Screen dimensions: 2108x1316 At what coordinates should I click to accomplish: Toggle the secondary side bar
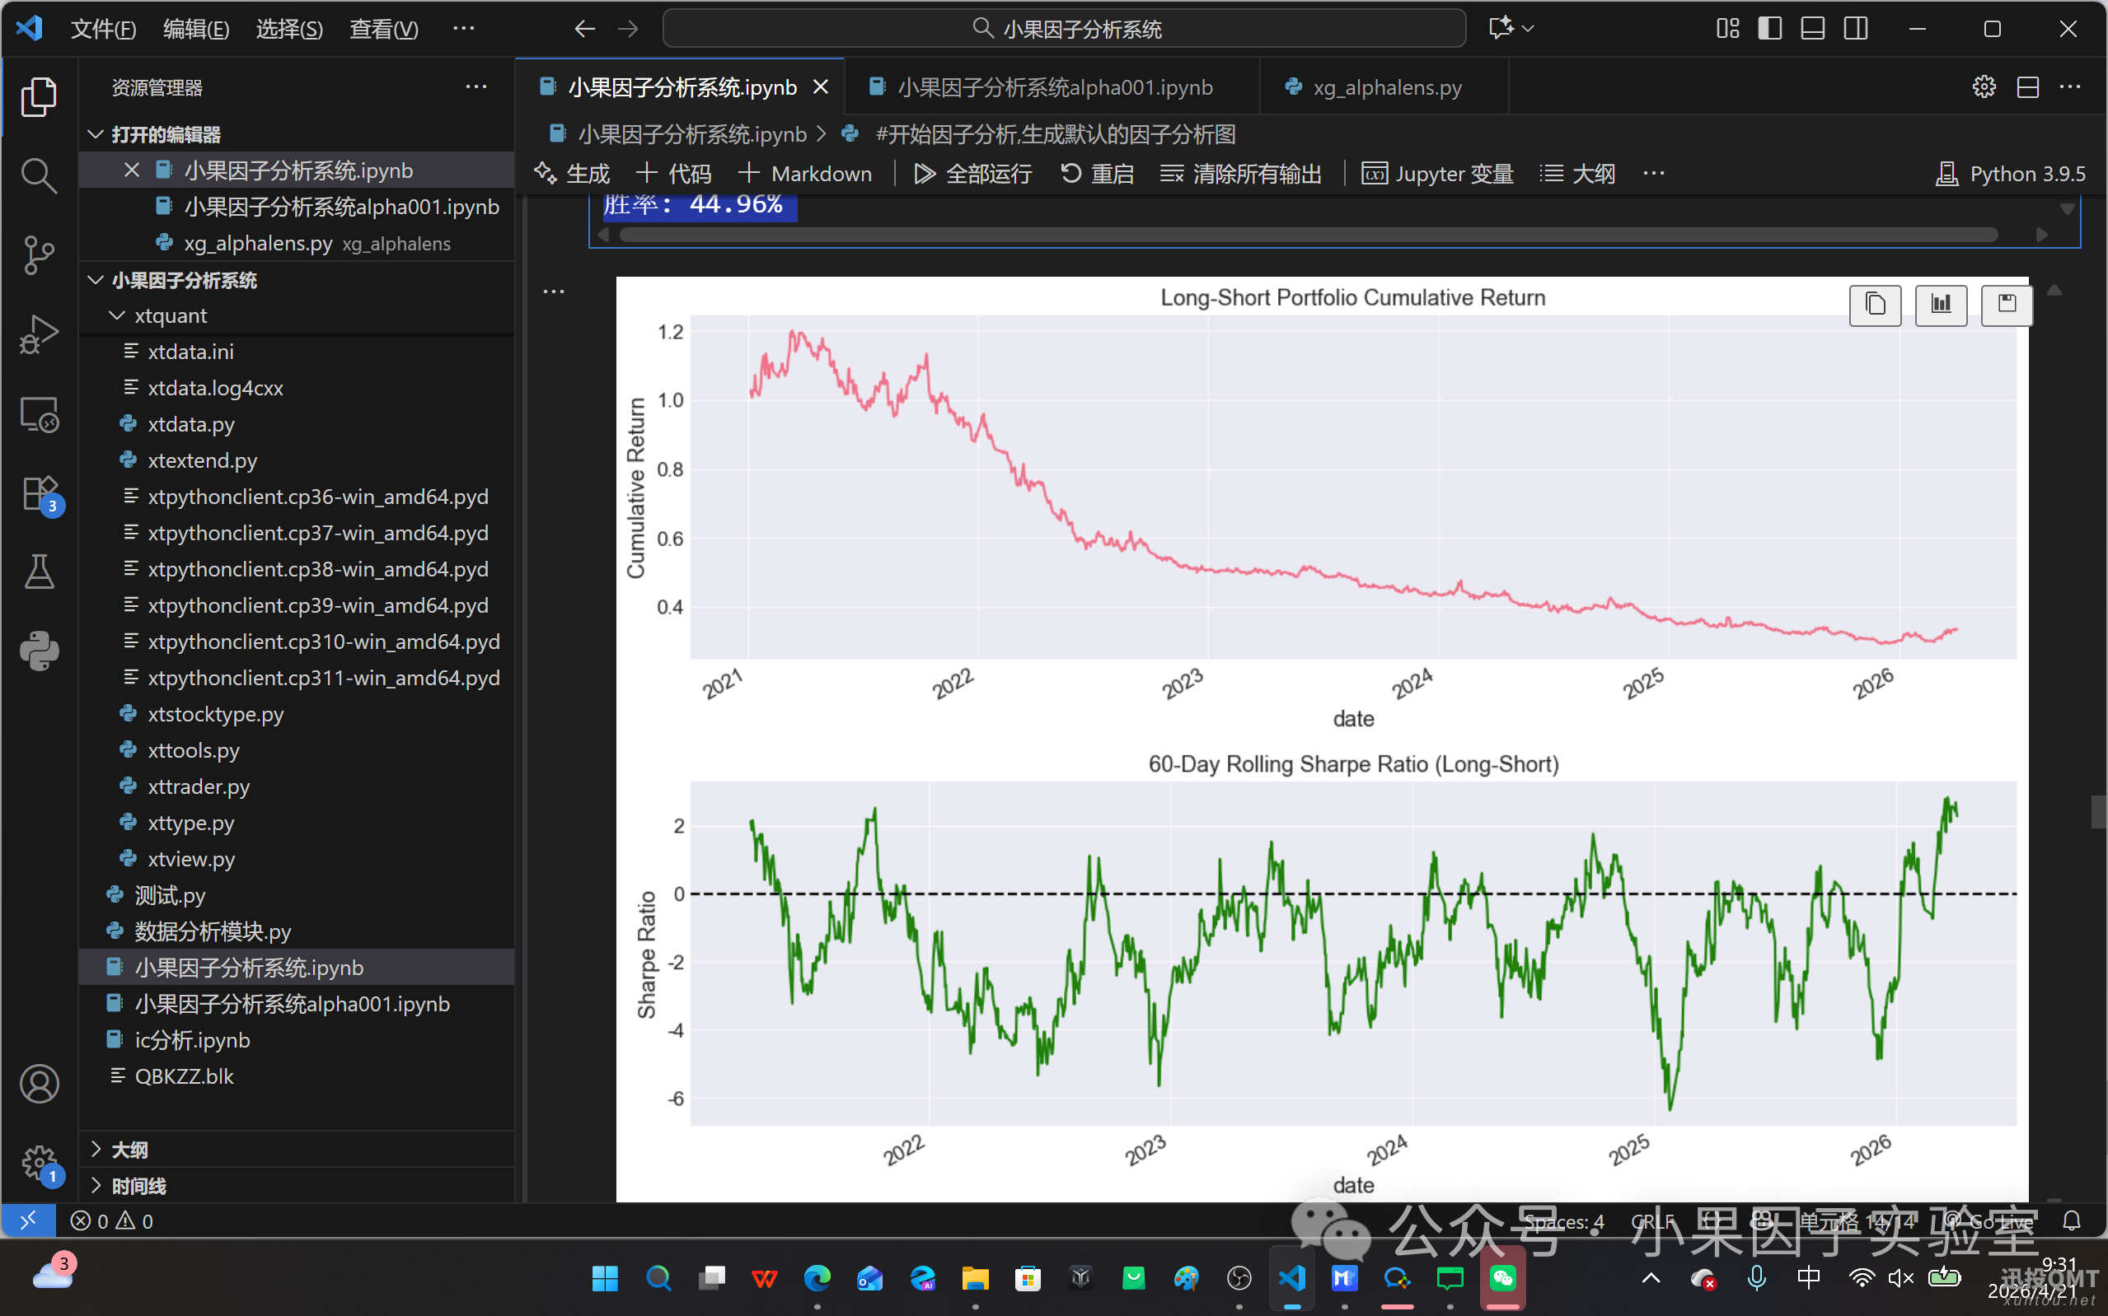[x=1856, y=29]
